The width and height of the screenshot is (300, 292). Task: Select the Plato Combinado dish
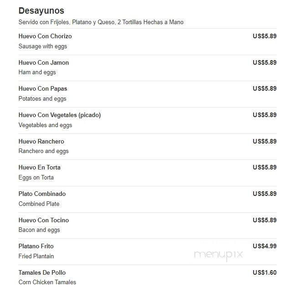[42, 194]
